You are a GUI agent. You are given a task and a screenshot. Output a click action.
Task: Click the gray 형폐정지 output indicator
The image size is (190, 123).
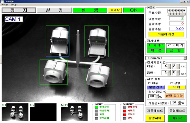[125, 107]
